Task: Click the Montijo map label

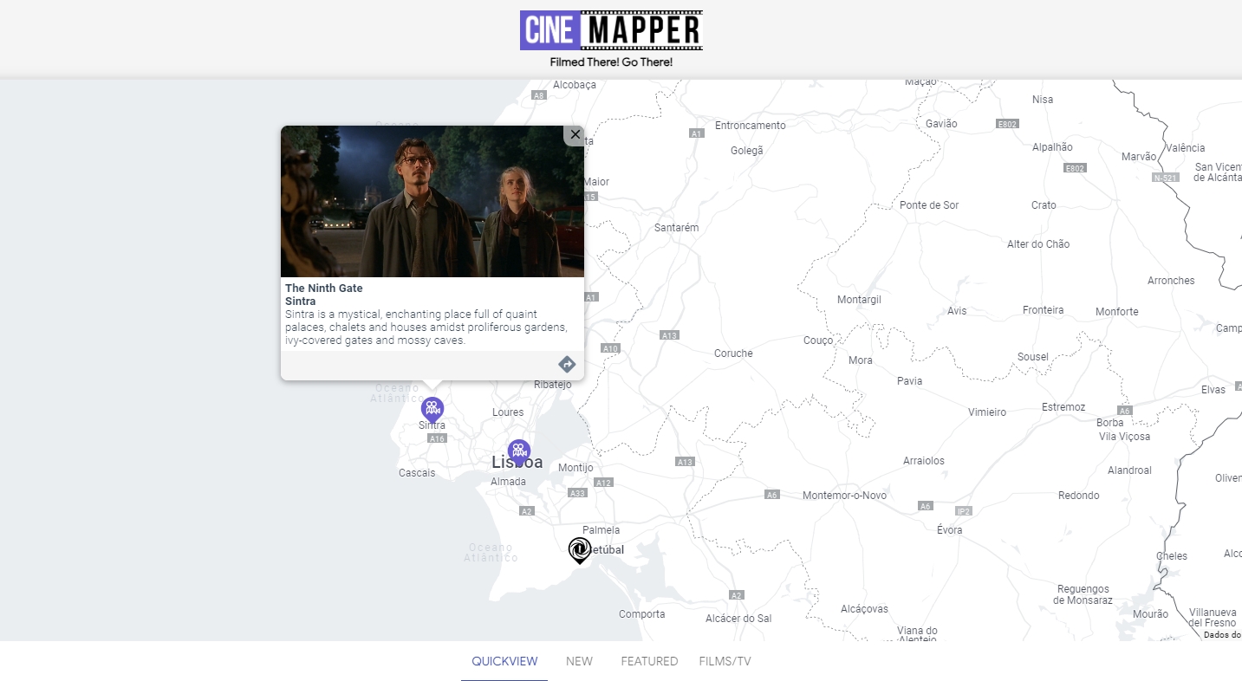Action: [x=575, y=468]
